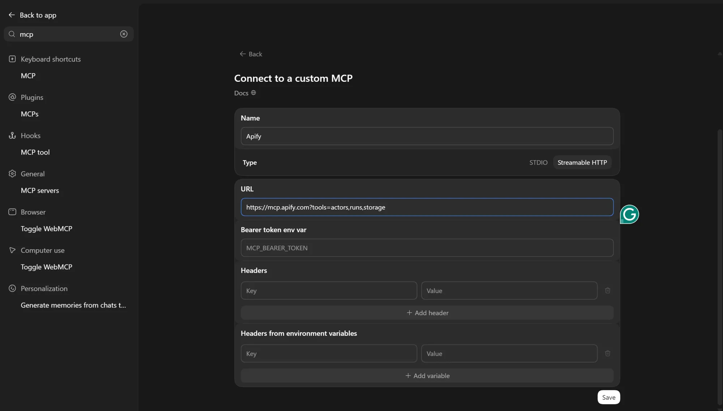Screen dimensions: 723x411
Task: Click the General gear icon
Action: tap(12, 174)
